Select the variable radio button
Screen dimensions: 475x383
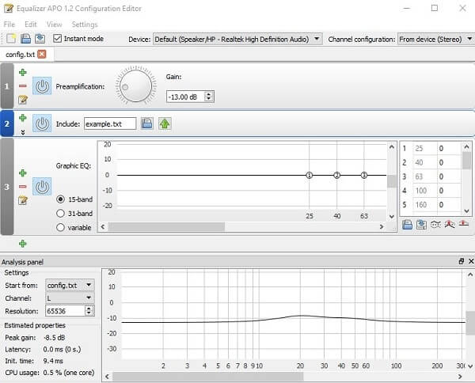coord(61,227)
